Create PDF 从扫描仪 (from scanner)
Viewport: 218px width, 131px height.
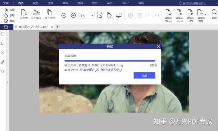pos(36,14)
